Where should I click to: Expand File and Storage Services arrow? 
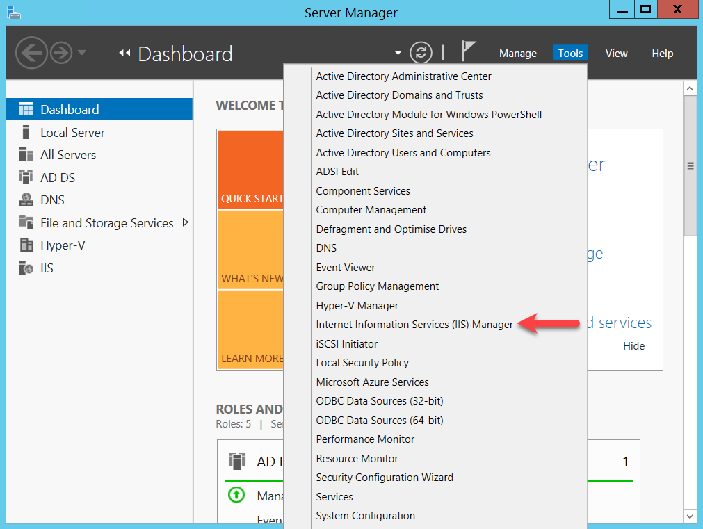(185, 222)
